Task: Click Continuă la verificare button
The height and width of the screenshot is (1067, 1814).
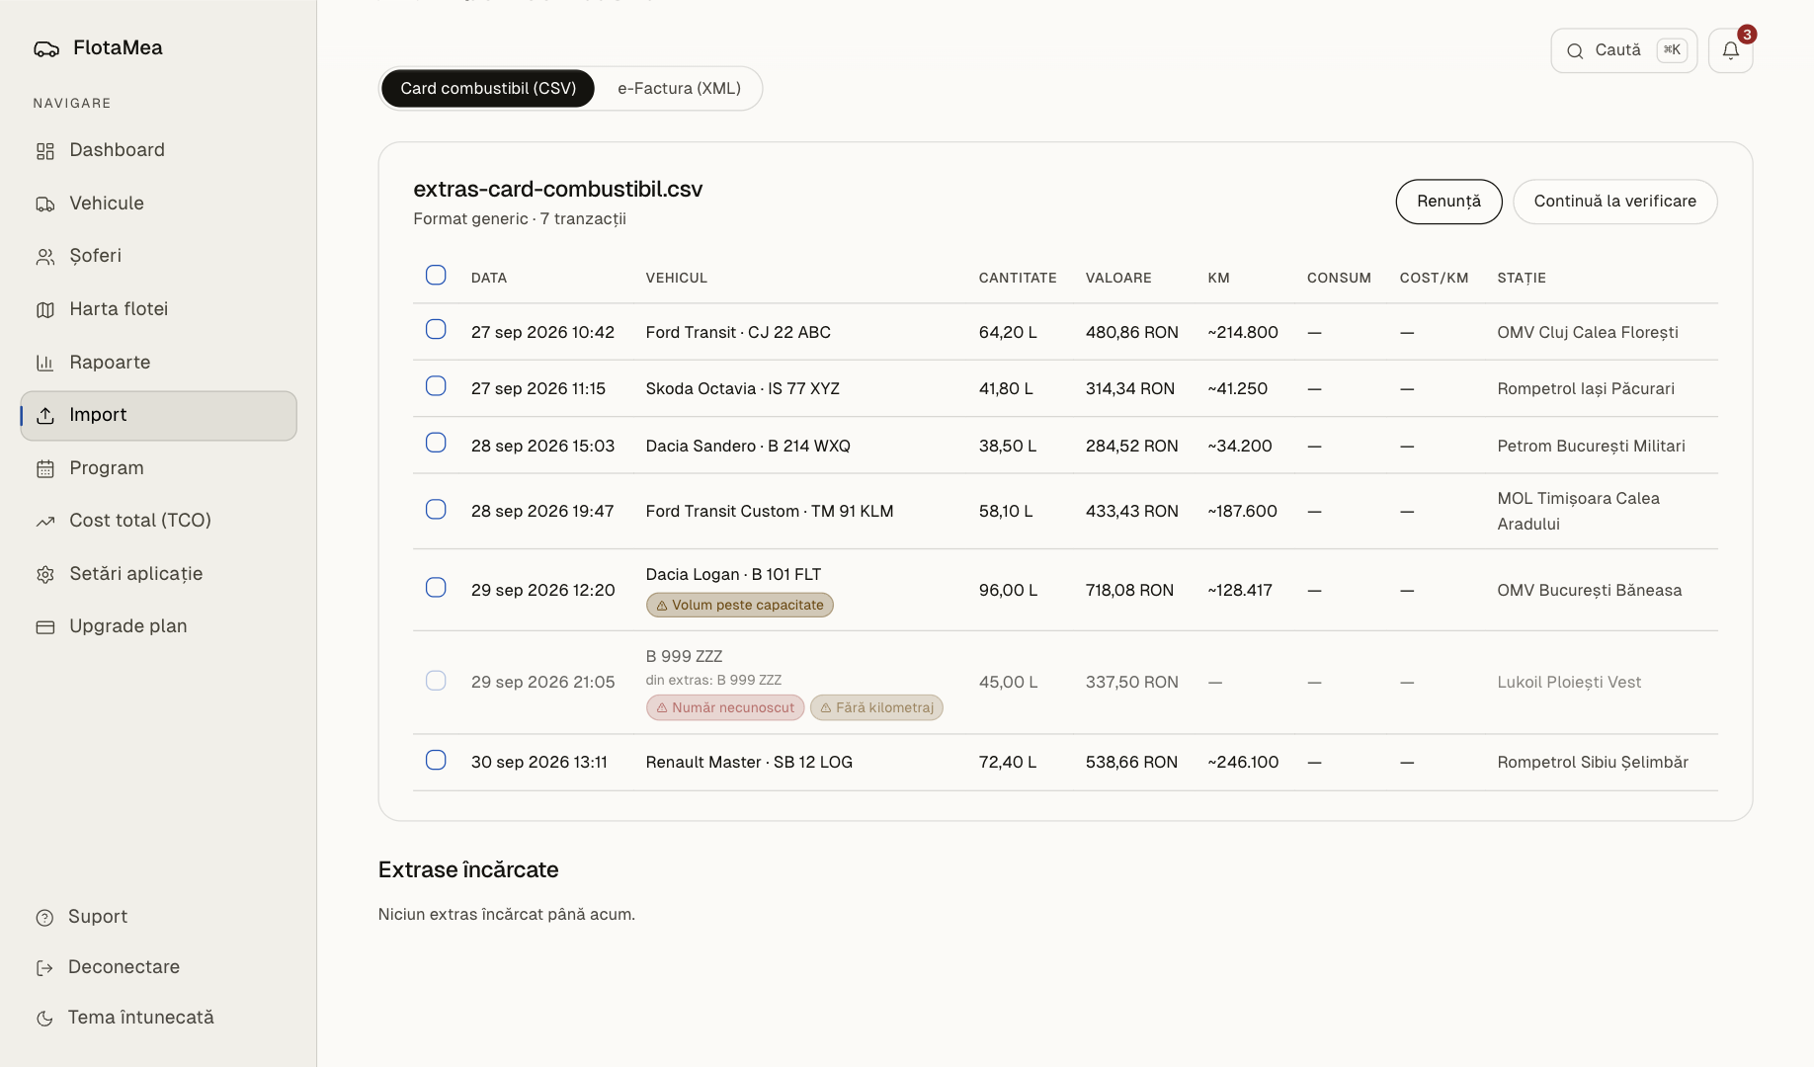Action: point(1614,202)
